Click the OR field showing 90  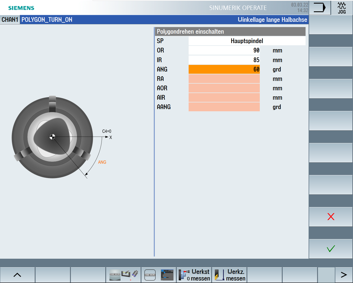[x=224, y=50]
